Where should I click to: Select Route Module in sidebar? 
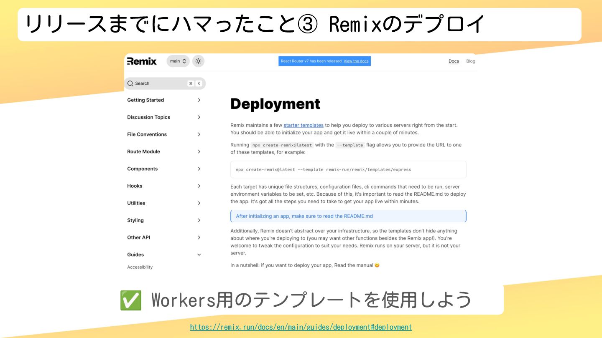pos(143,151)
